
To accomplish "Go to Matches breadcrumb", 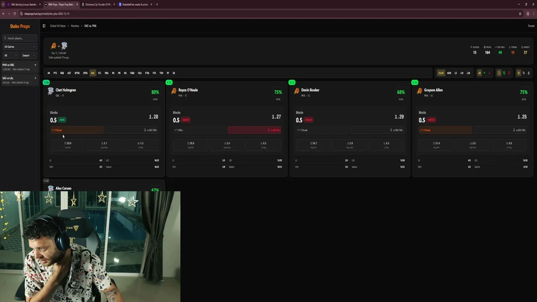I will tap(75, 26).
